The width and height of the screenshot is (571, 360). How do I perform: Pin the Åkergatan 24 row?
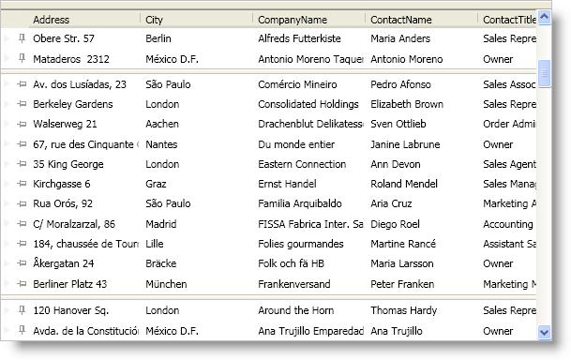[22, 263]
